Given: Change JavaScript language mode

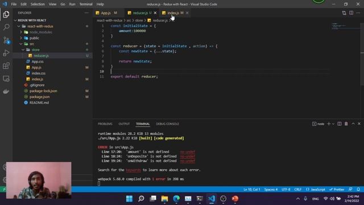Looking at the screenshot, I should pyautogui.click(x=316, y=190).
